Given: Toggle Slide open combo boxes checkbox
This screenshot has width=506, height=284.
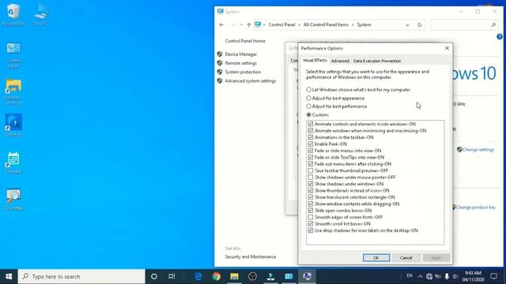Looking at the screenshot, I should pyautogui.click(x=311, y=211).
